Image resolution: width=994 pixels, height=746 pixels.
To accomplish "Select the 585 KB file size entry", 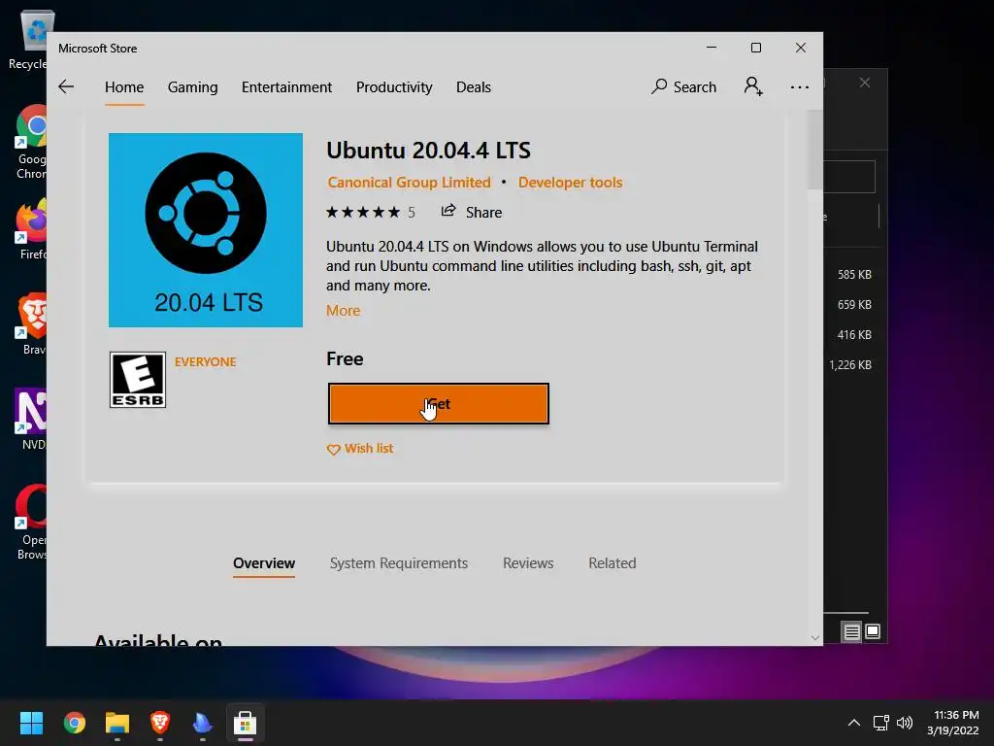I will point(854,275).
